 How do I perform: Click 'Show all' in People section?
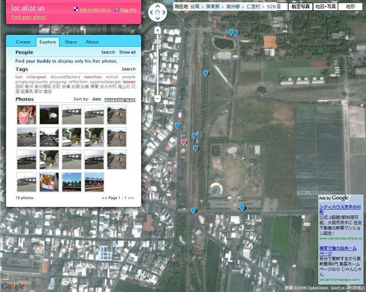pos(127,52)
